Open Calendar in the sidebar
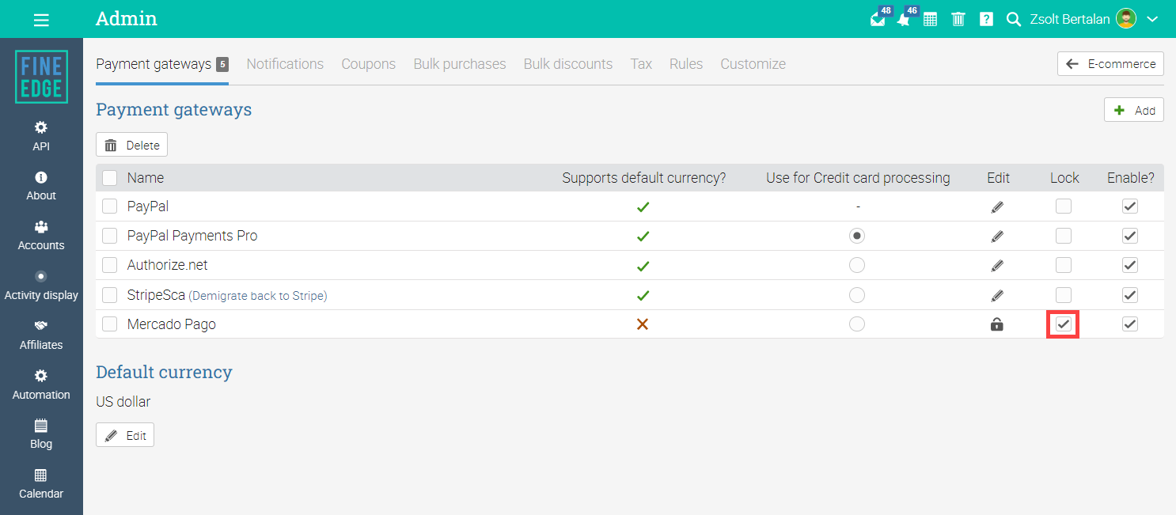 pyautogui.click(x=41, y=484)
